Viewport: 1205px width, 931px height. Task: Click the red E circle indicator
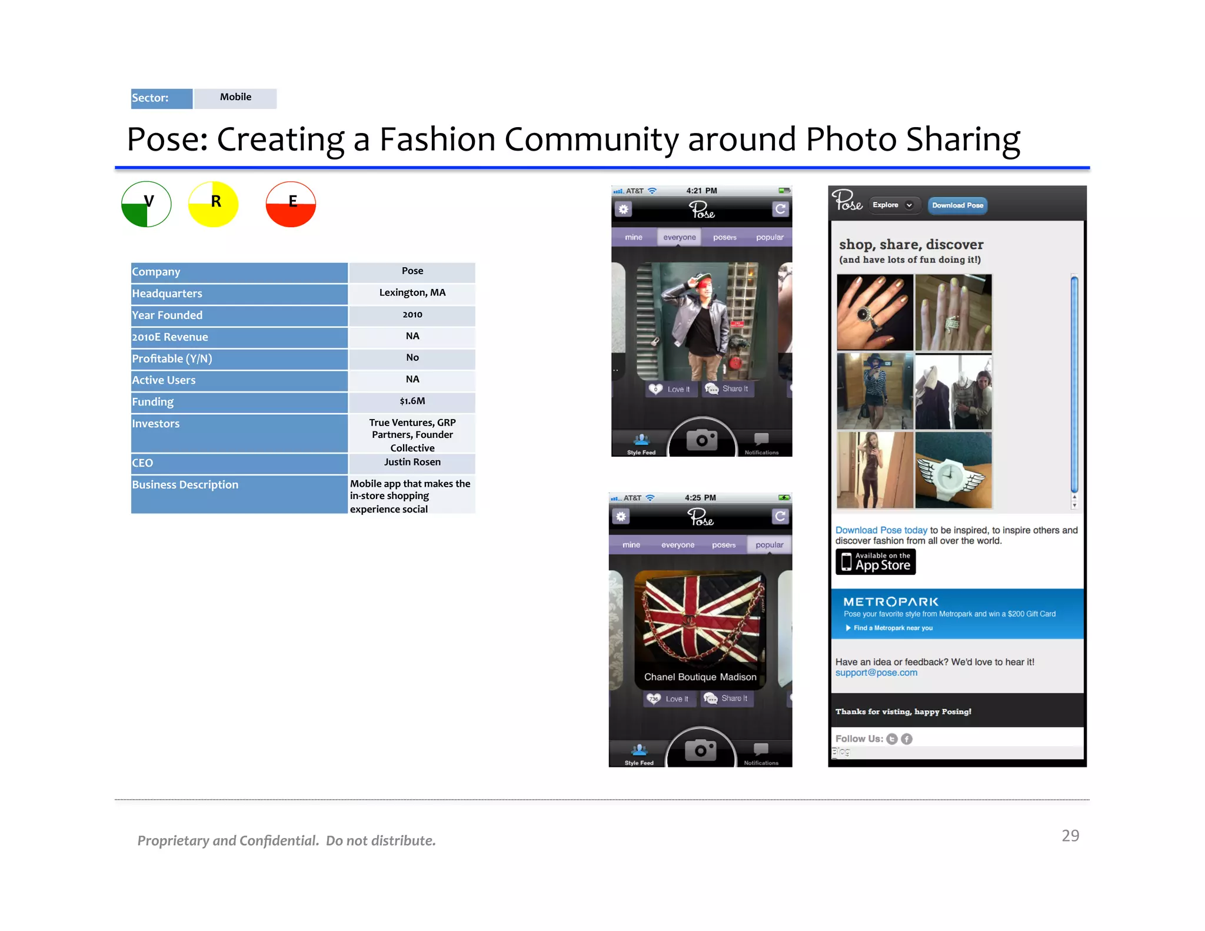(291, 204)
